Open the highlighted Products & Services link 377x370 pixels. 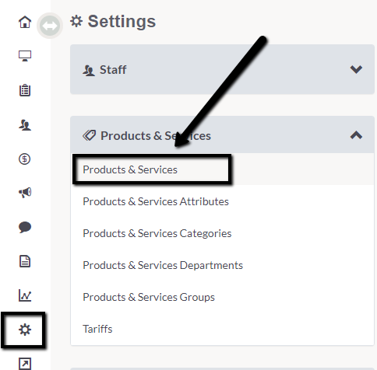[x=130, y=169]
